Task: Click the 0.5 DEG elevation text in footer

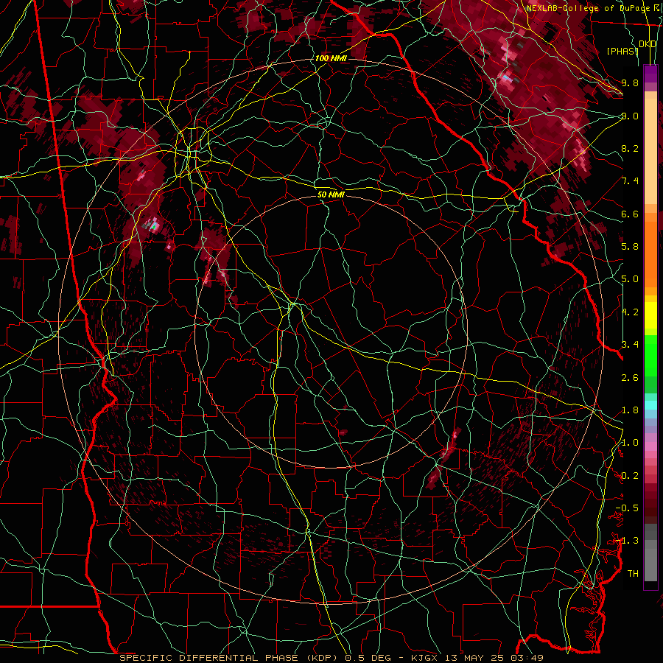Action: coord(366,658)
